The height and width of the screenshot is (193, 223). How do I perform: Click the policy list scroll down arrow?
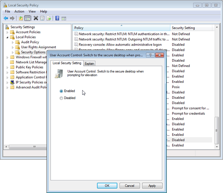point(217,147)
